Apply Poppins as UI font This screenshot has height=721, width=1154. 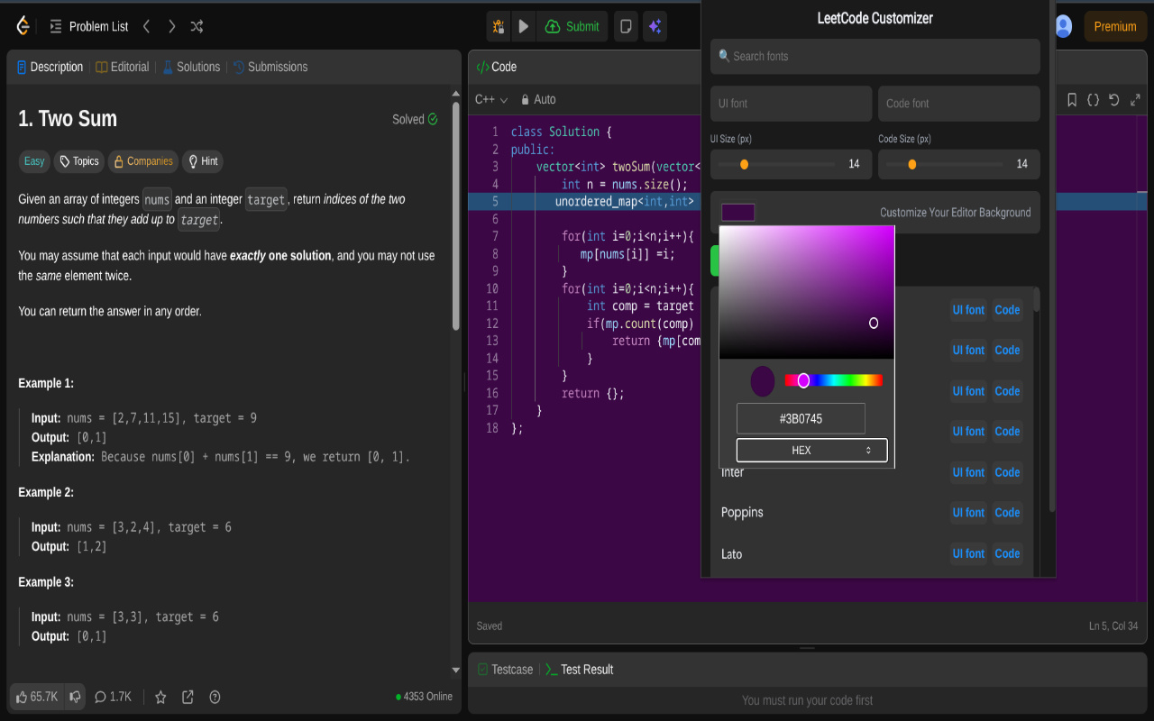coord(968,513)
